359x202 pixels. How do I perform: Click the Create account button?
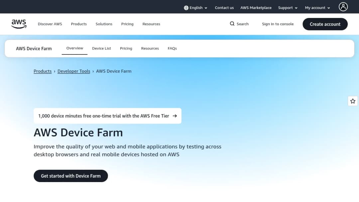pos(325,24)
